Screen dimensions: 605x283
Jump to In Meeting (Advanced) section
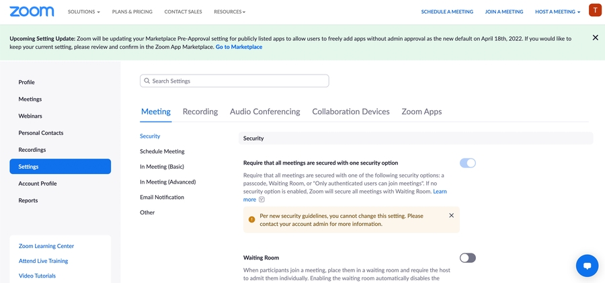(x=167, y=182)
